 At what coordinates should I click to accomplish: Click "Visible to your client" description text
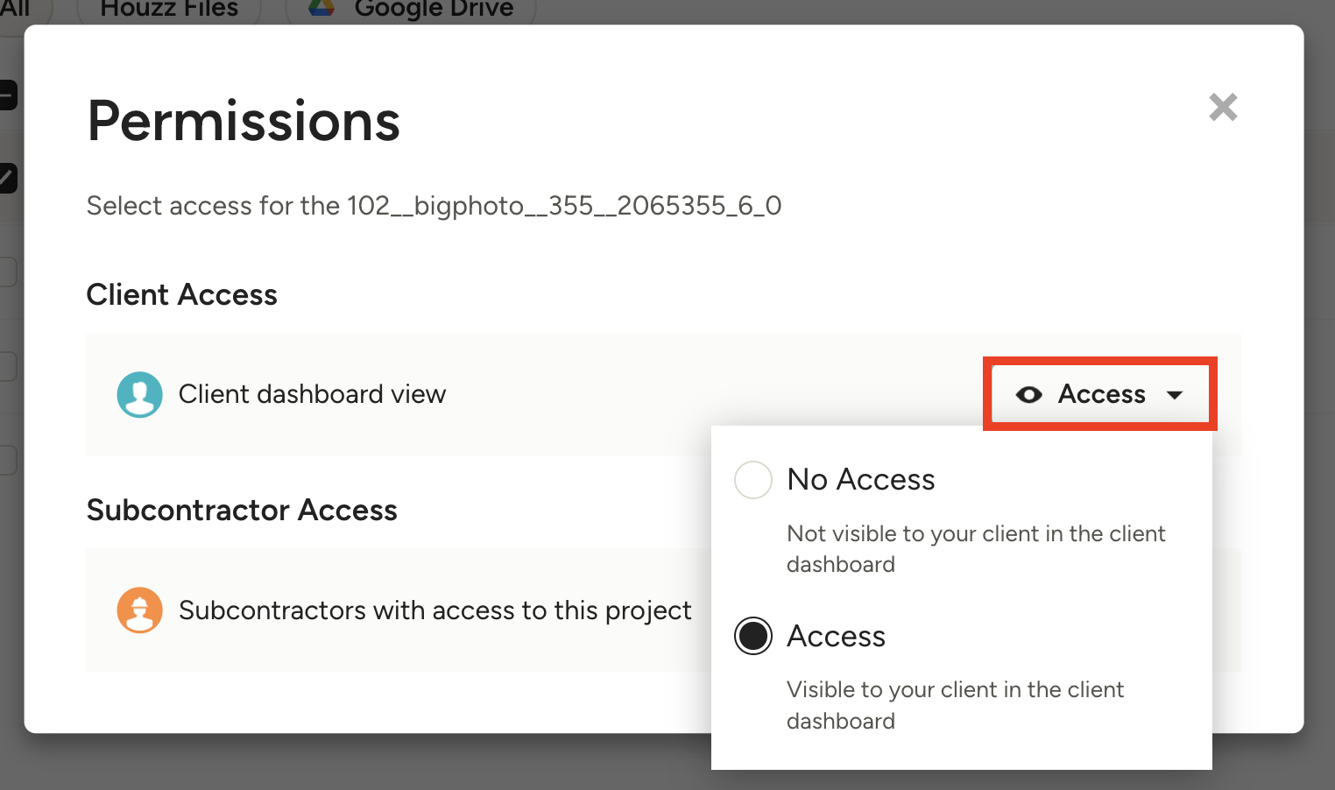tap(955, 705)
